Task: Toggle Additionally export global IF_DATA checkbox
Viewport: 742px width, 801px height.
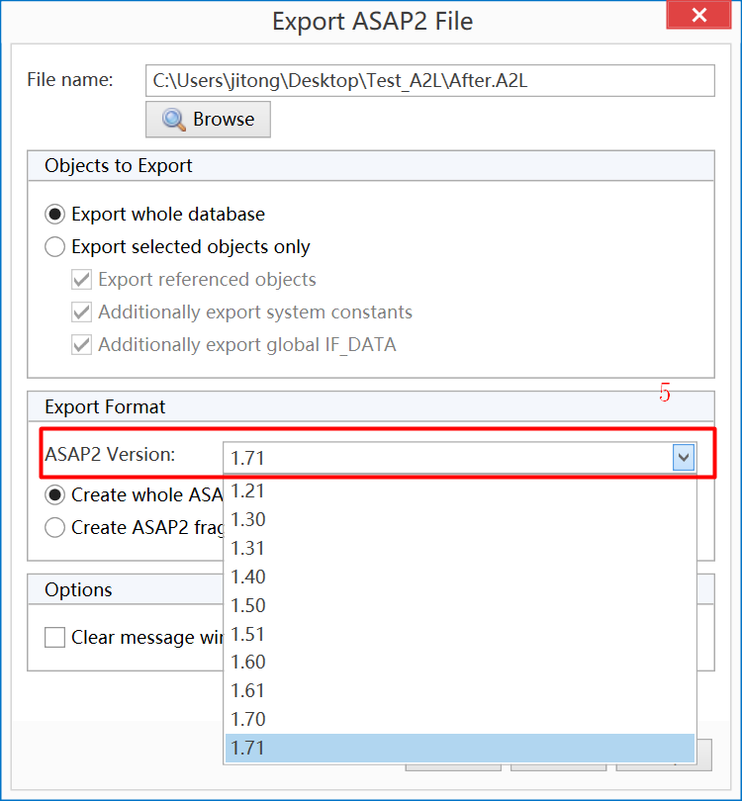Action: pos(81,344)
